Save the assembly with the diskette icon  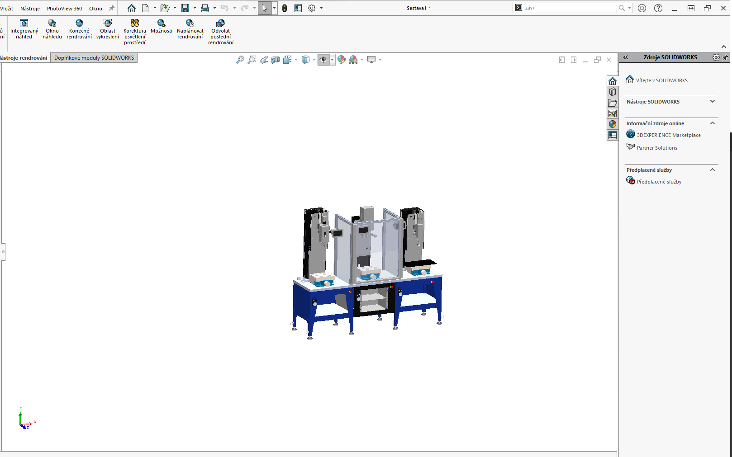[x=185, y=8]
